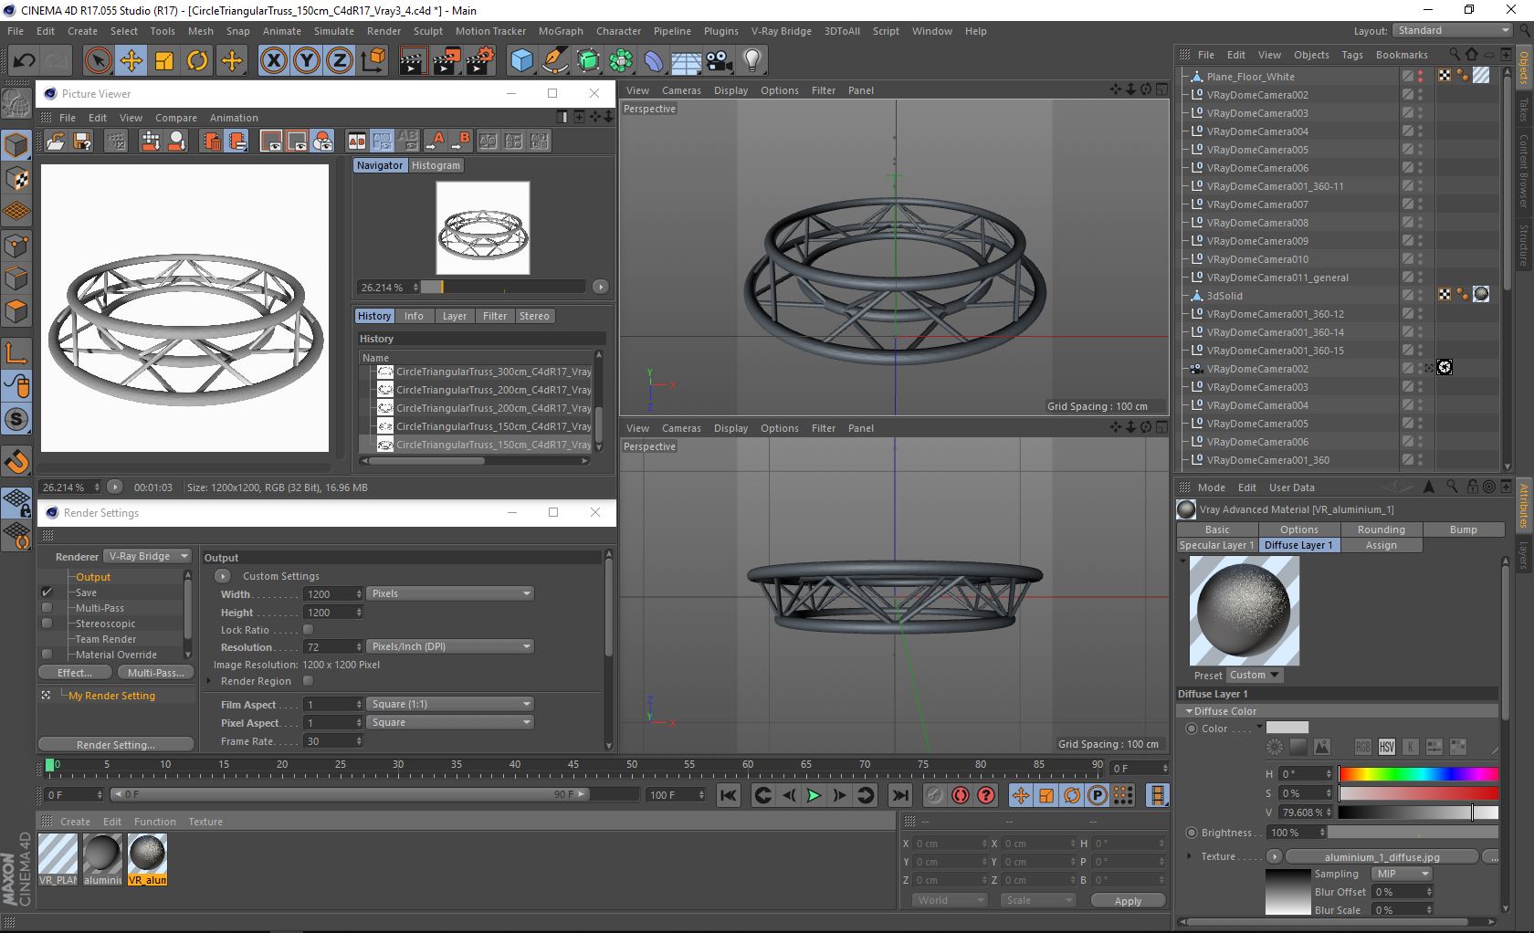Enable the Lock Ratio checkbox
This screenshot has width=1534, height=933.
[x=308, y=630]
